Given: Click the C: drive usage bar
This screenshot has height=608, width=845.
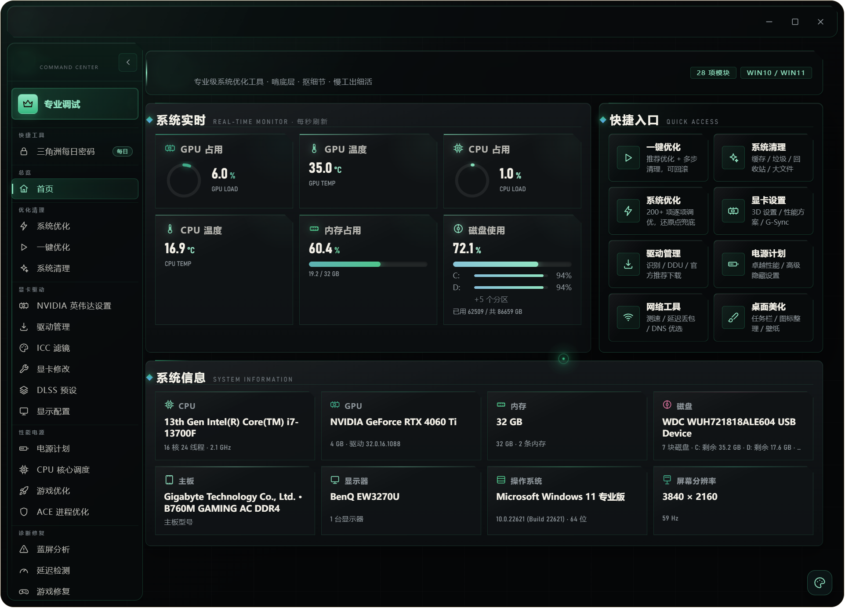Looking at the screenshot, I should pos(511,276).
